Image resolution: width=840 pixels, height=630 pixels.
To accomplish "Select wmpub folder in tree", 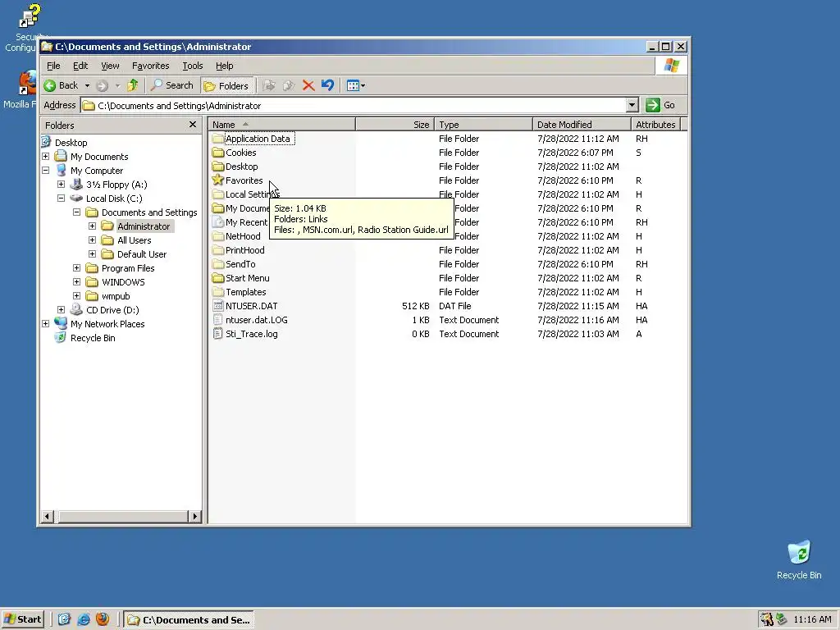I will click(115, 296).
